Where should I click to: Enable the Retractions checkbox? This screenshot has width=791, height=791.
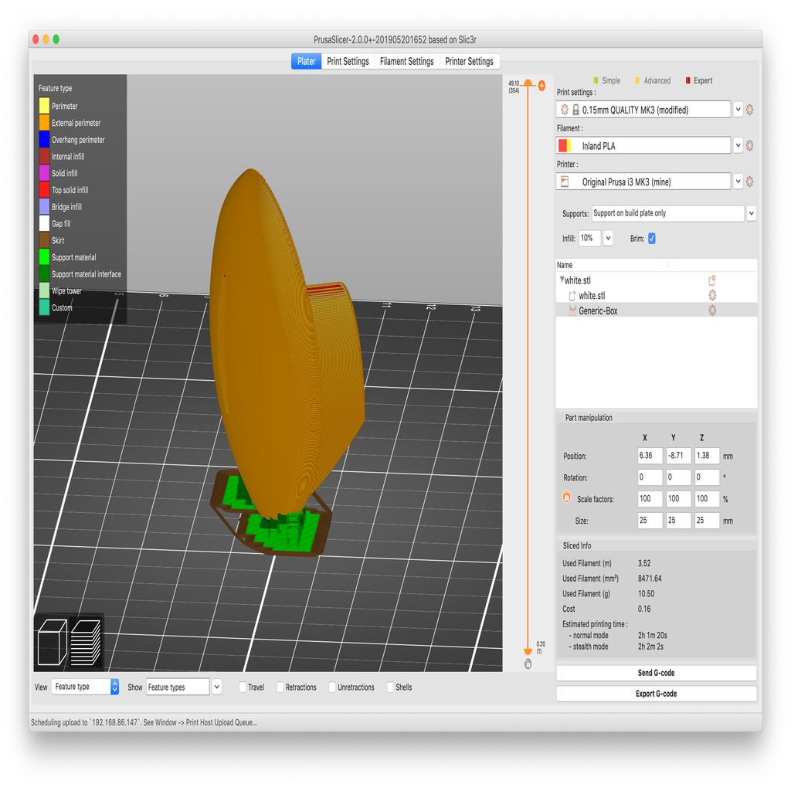click(280, 687)
